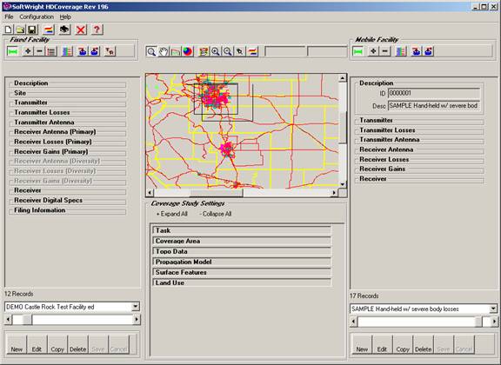This screenshot has width=501, height=365.
Task: Click the minus icon in Fixed Facility toolbar
Action: pos(39,51)
